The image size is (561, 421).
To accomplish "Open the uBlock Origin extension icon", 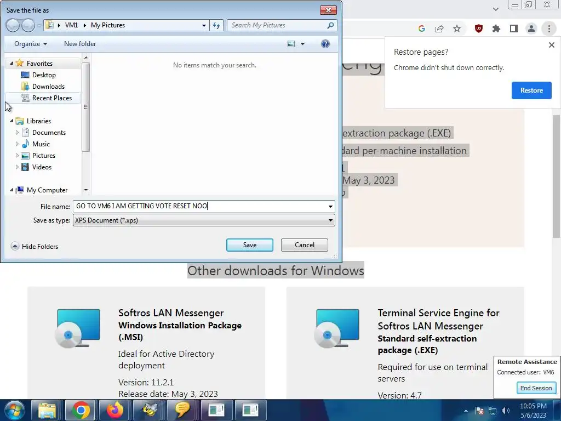I will (479, 29).
